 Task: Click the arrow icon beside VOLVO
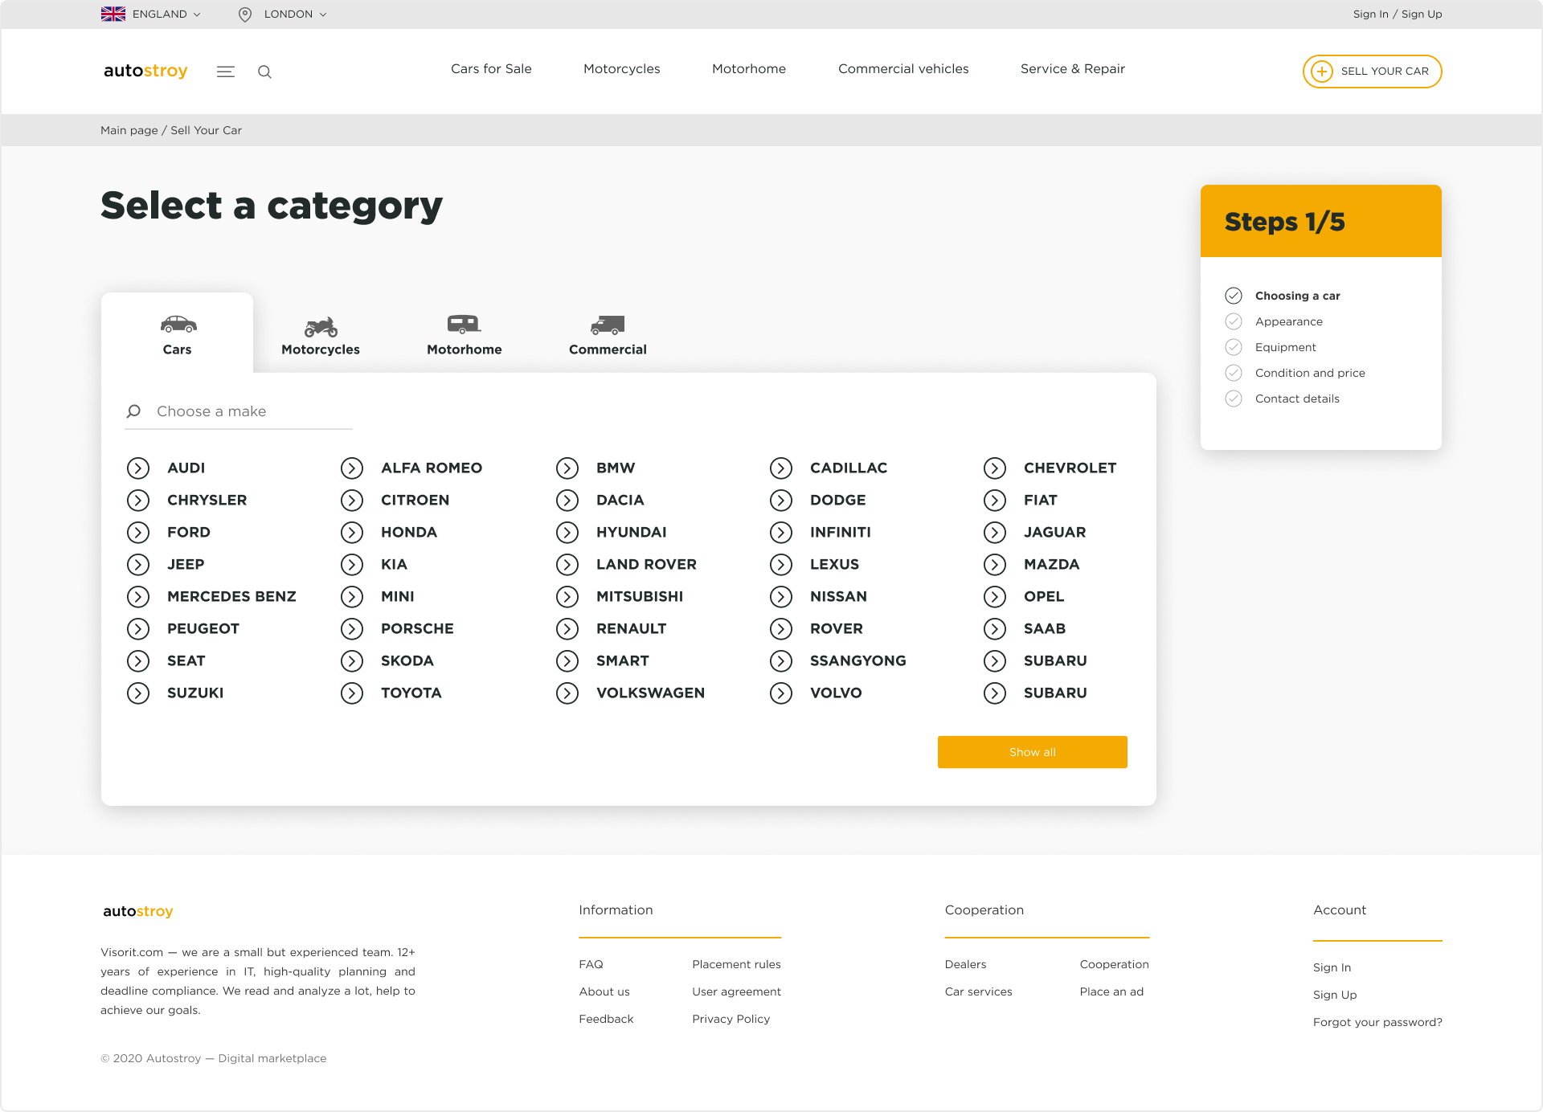(781, 693)
